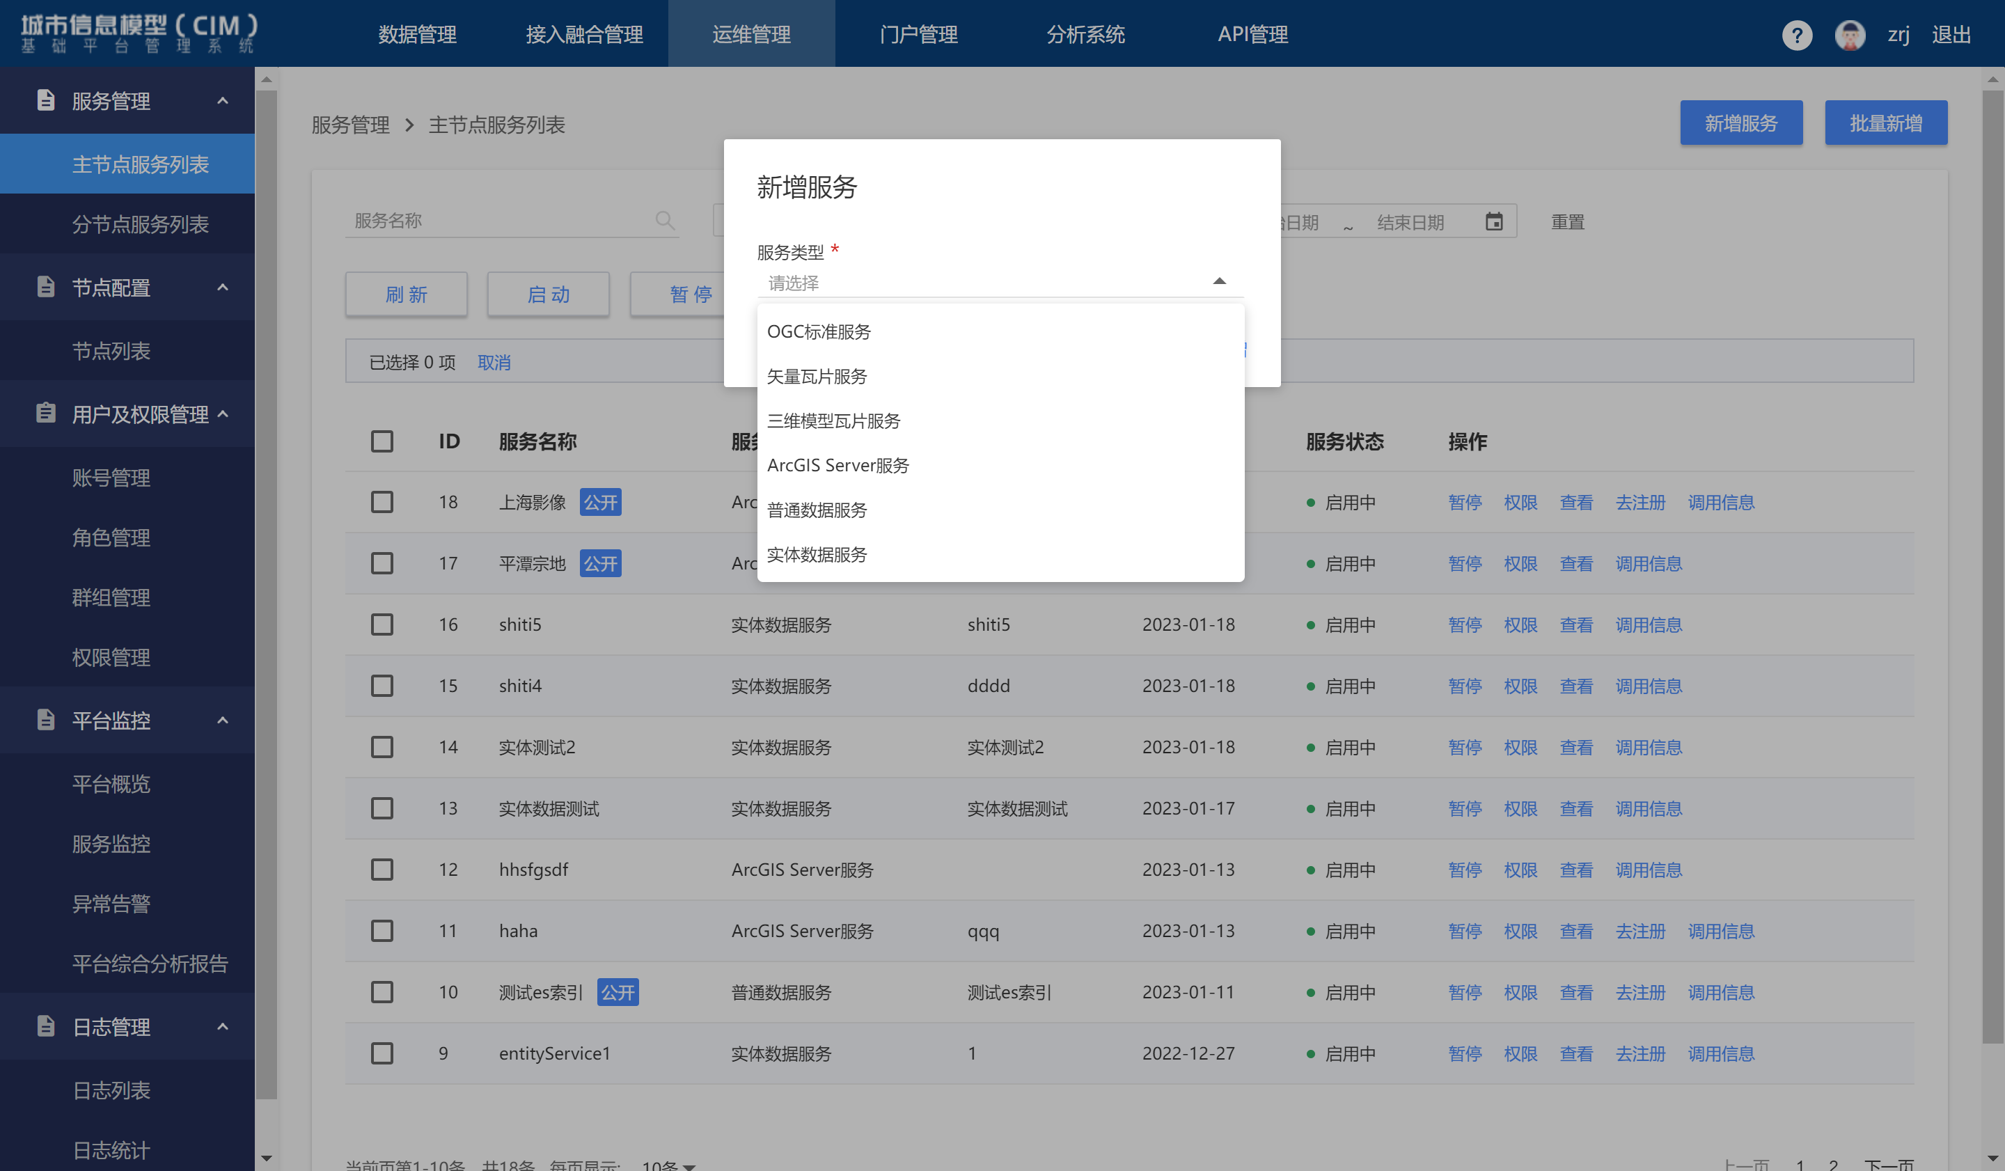This screenshot has height=1171, width=2005.
Task: Check the box for row 平潭宗地
Action: (x=382, y=563)
